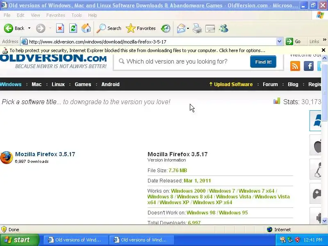The width and height of the screenshot is (328, 246).
Task: Open the Search pane magnifier button
Action: [x=109, y=28]
